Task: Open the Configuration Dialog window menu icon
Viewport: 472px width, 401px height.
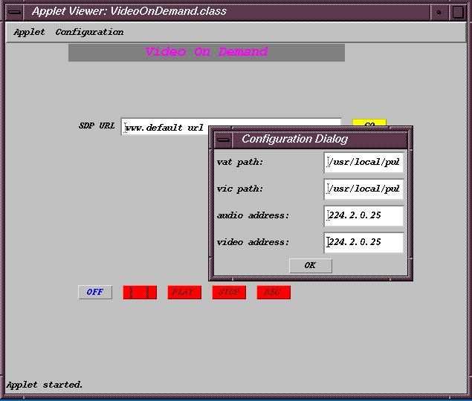Action: 223,139
